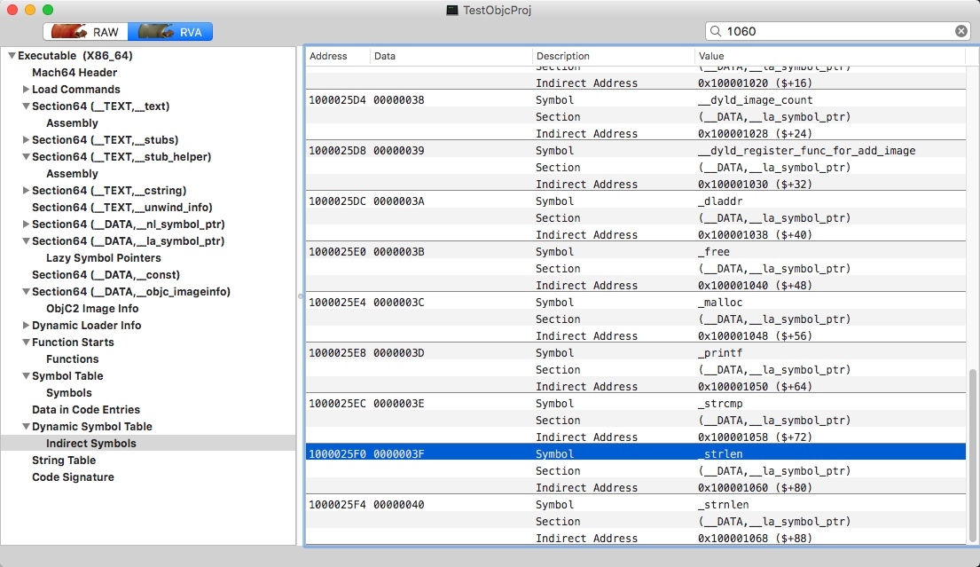
Task: Open ObjC2 Image Info item
Action: click(x=92, y=309)
